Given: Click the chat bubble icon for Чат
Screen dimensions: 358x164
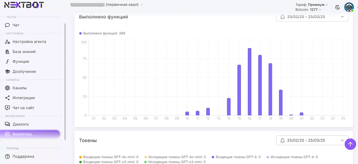Looking at the screenshot, I should (7, 25).
